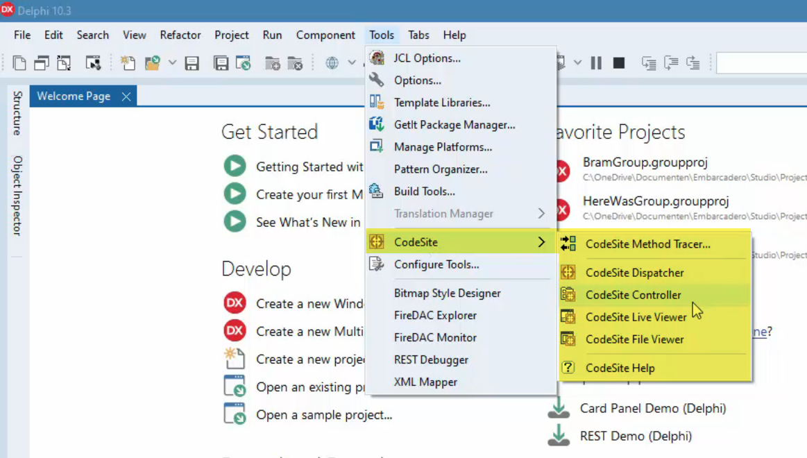Select CodeSite Controller from the submenu
This screenshot has height=458, width=807.
[654, 295]
